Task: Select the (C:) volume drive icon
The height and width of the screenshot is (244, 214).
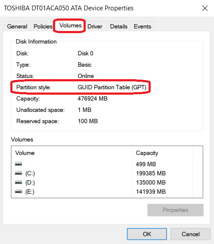Action: point(19,173)
